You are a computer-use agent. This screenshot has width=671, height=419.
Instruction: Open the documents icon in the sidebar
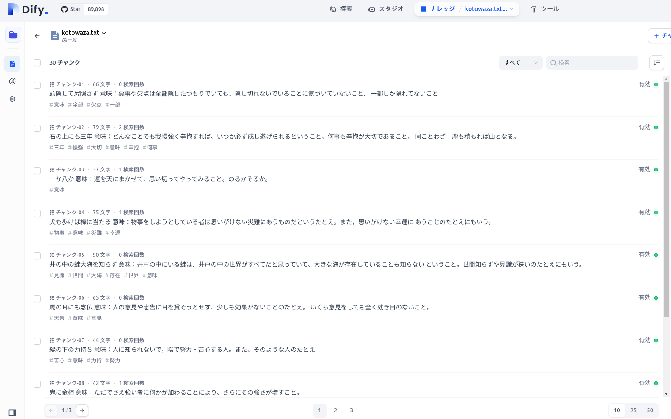(x=12, y=64)
